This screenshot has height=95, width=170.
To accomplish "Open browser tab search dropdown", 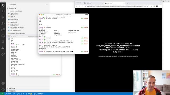I will 160,3.
